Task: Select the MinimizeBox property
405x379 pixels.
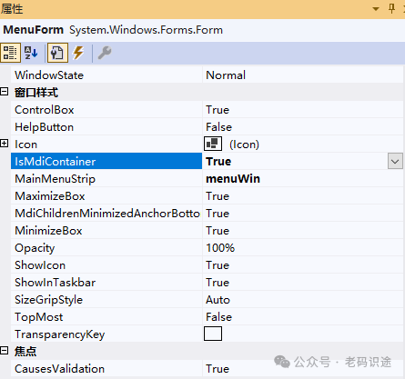Action: click(48, 231)
